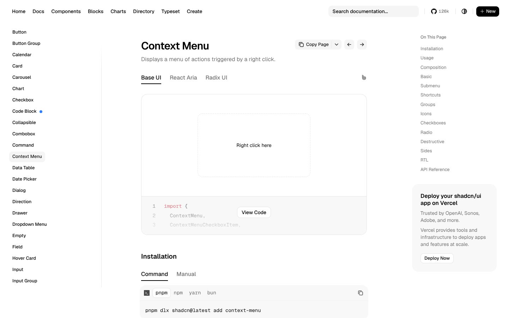Select the Command installation tab
The image size is (508, 318).
point(155,274)
